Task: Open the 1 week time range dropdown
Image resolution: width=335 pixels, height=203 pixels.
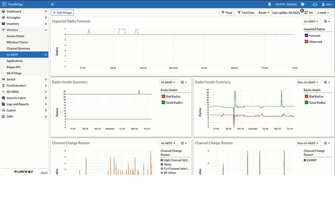Action: click(x=324, y=13)
